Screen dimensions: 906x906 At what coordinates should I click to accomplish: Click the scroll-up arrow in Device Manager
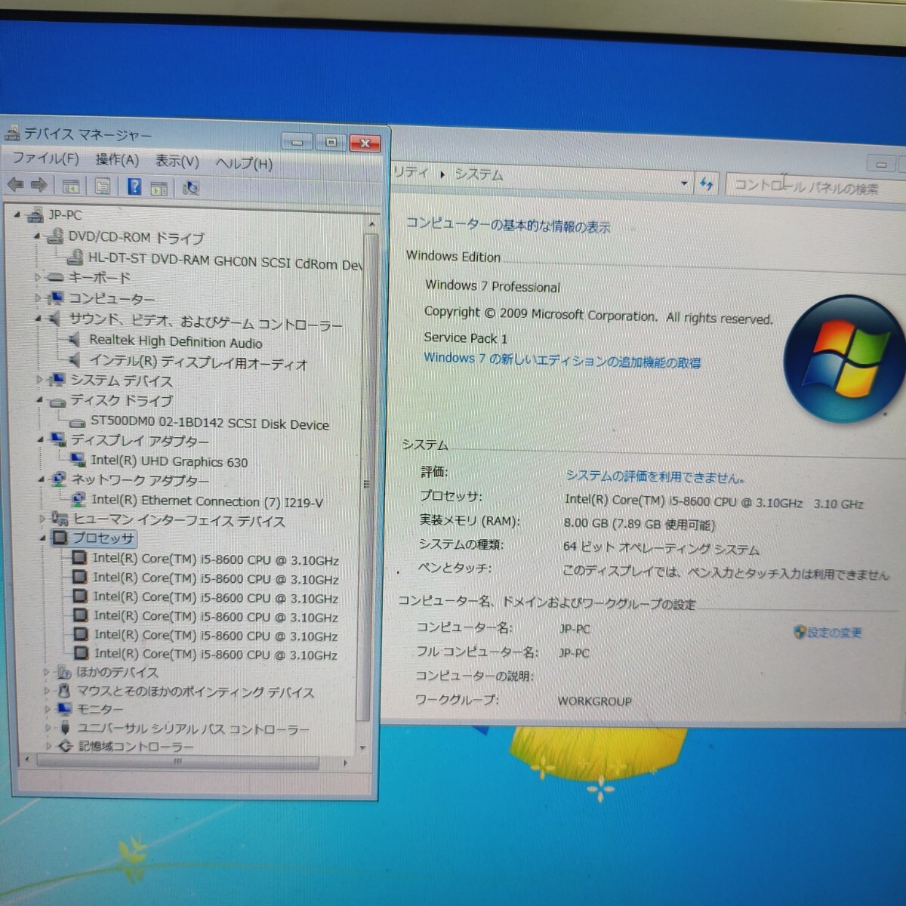pos(371,224)
